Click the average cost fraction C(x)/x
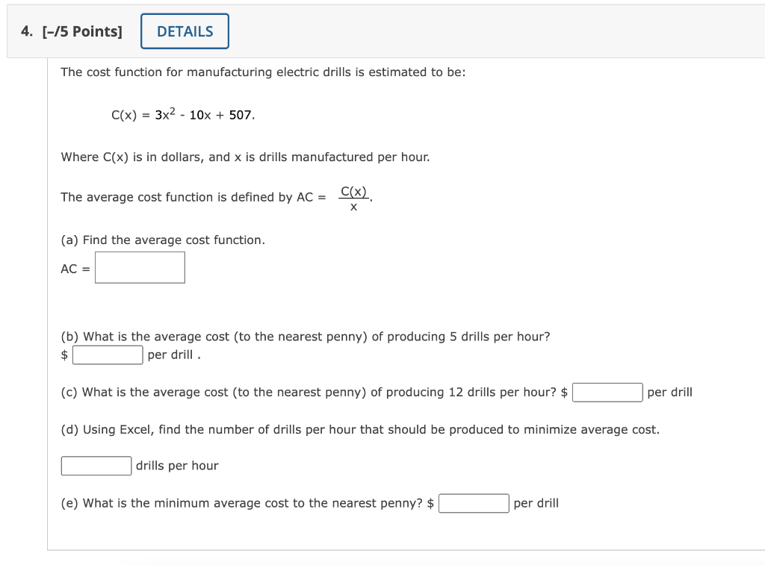 (x=353, y=197)
